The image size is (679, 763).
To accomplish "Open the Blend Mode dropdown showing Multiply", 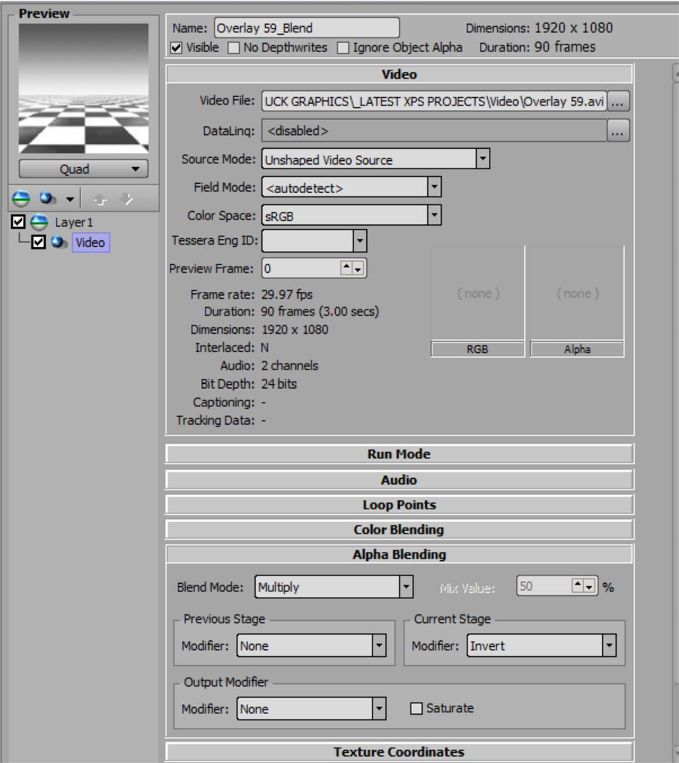I will pos(406,587).
